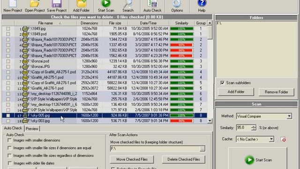Open the Cache No Cache dropdown
The height and width of the screenshot is (169, 300).
[271, 139]
